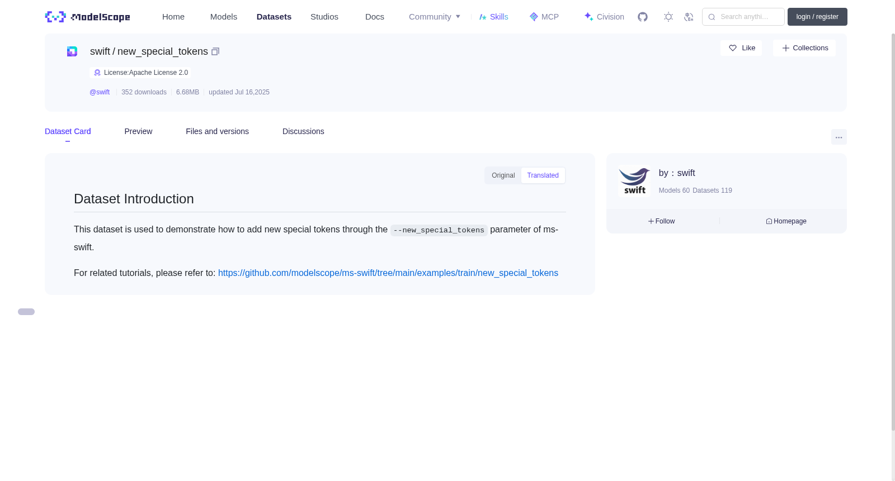The height and width of the screenshot is (481, 895).
Task: Click the dataset avatar icon beside swift
Action: point(72,51)
